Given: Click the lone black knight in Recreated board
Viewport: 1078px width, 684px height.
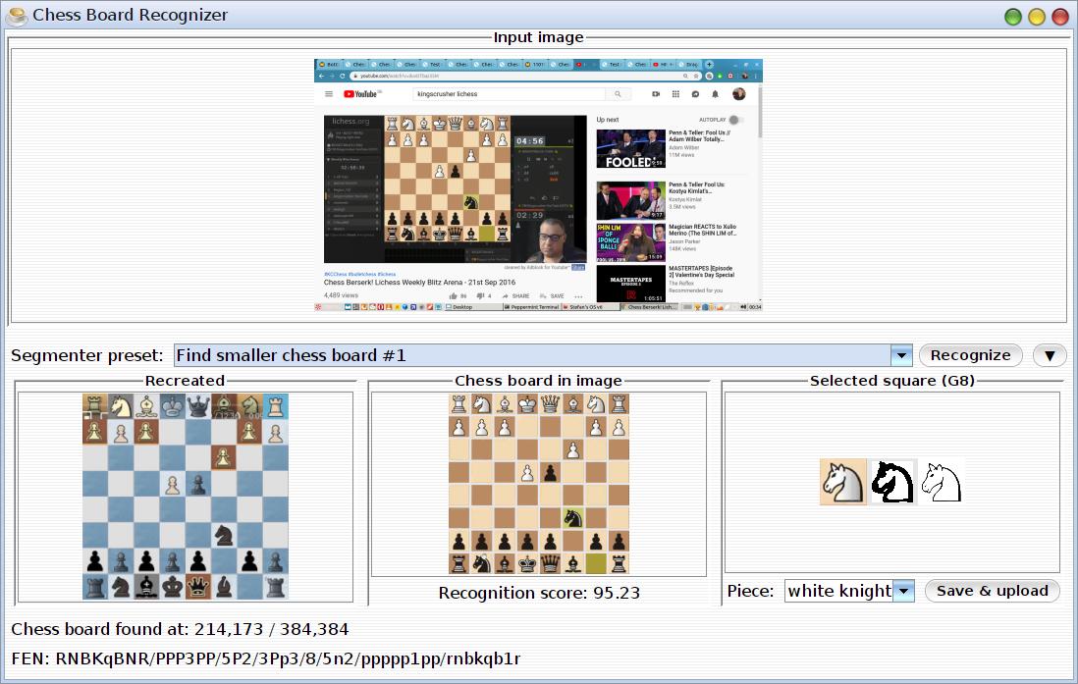Looking at the screenshot, I should pyautogui.click(x=224, y=535).
